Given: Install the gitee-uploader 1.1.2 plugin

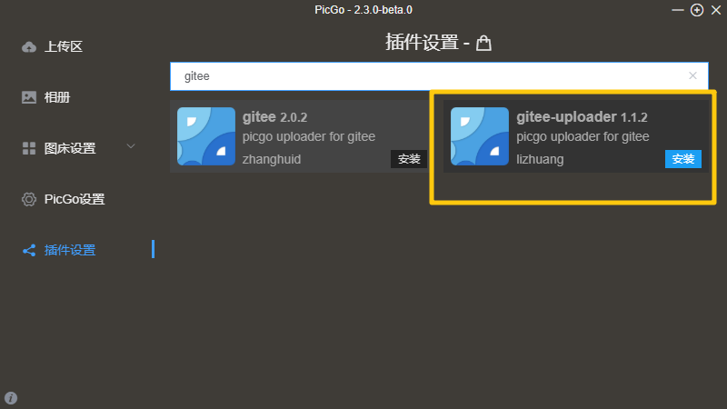Looking at the screenshot, I should coord(683,159).
